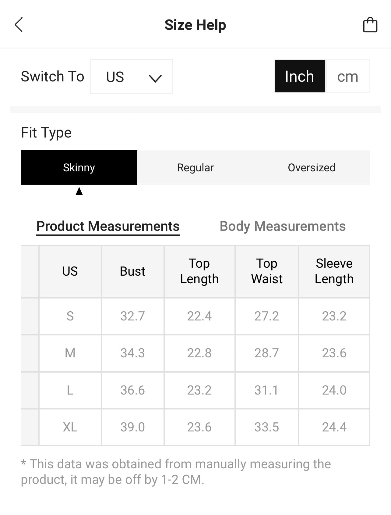Switch to Body Measurements tab
The image size is (391, 515).
[x=283, y=226]
